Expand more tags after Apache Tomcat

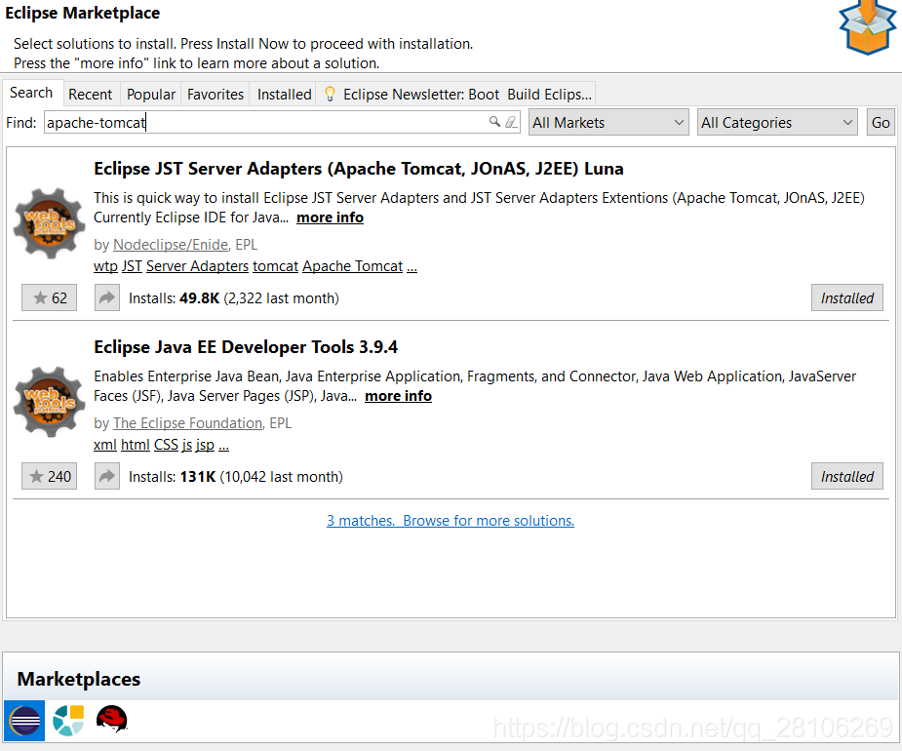pyautogui.click(x=412, y=268)
